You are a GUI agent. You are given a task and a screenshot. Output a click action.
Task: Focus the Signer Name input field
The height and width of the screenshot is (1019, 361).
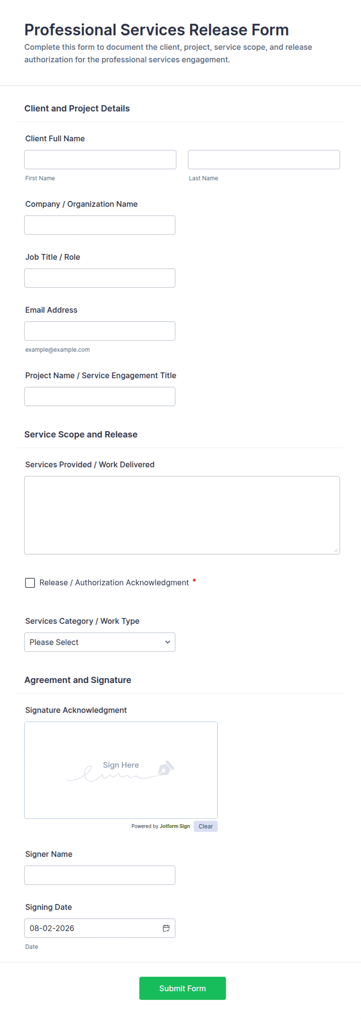(x=100, y=875)
